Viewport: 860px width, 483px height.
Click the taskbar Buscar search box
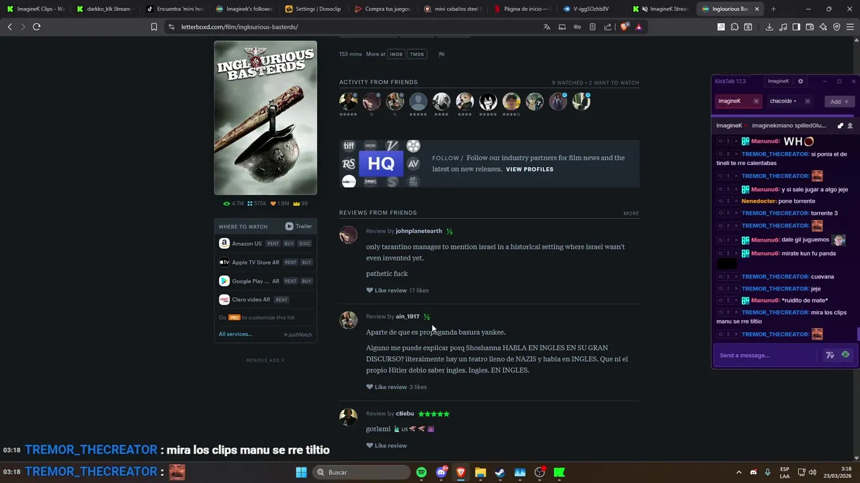click(x=361, y=472)
